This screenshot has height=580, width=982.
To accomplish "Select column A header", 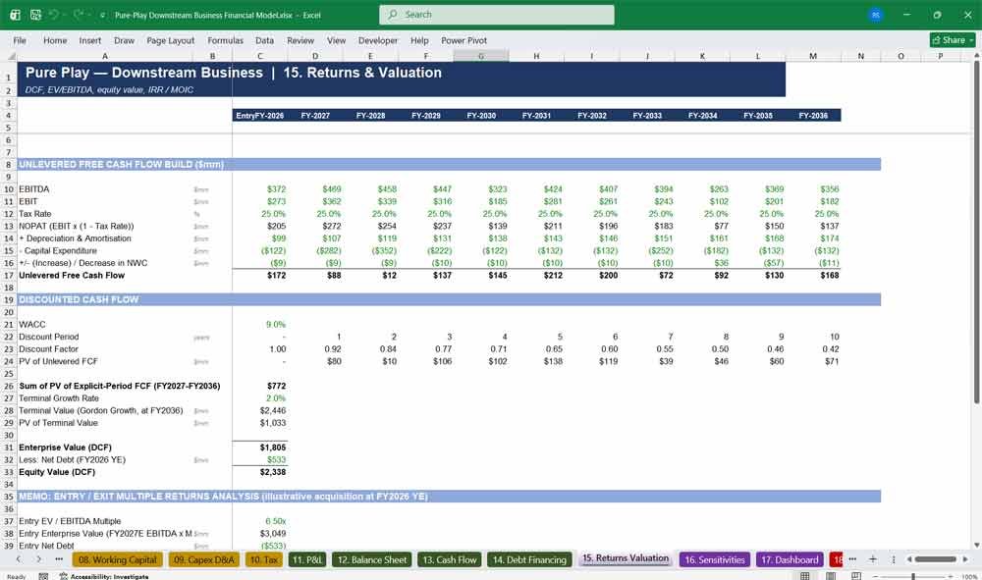I will click(105, 56).
